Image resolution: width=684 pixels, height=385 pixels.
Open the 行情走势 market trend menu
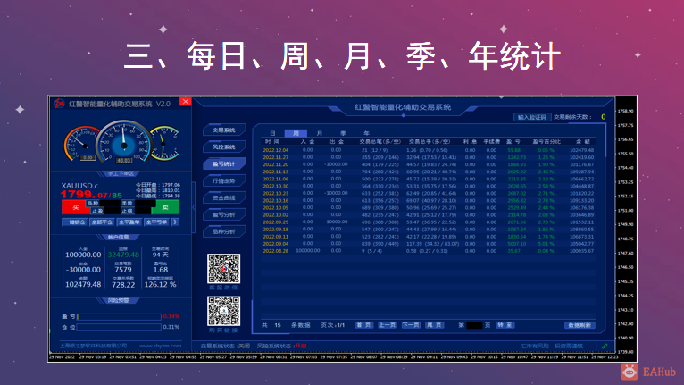coord(224,180)
